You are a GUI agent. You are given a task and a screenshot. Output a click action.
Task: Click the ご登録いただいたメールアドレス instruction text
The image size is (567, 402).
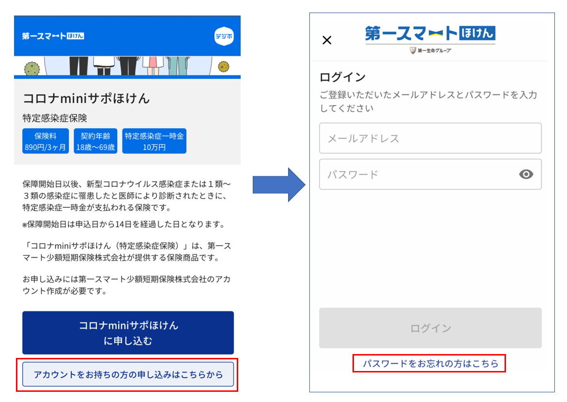coord(429,101)
